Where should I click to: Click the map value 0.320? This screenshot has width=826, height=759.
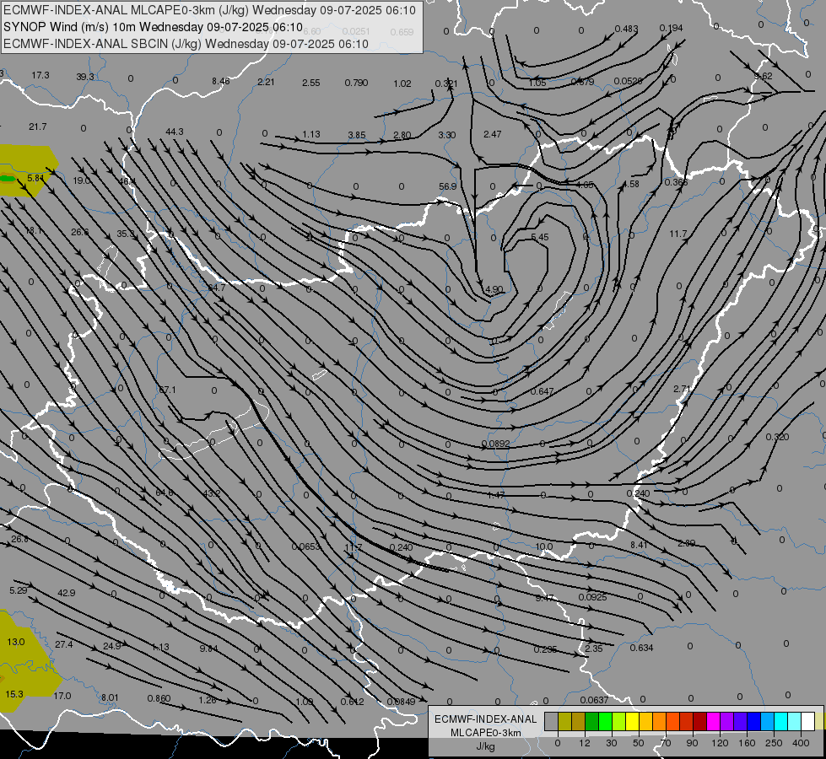(778, 437)
